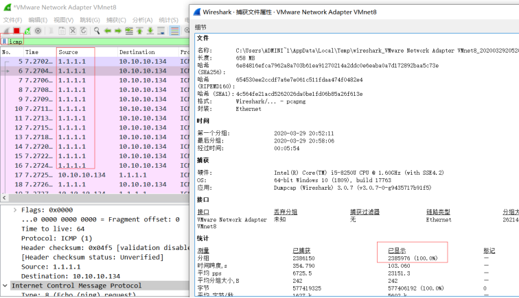The height and width of the screenshot is (298, 519).
Task: Select the Protocol: ICMP (1) line
Action: (x=56, y=238)
